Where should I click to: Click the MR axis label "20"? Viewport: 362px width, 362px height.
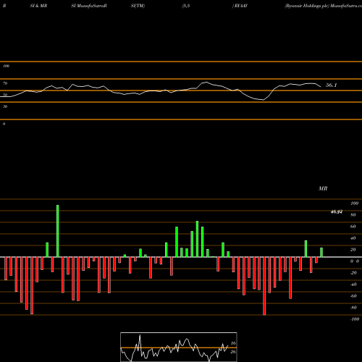click(x=353, y=250)
